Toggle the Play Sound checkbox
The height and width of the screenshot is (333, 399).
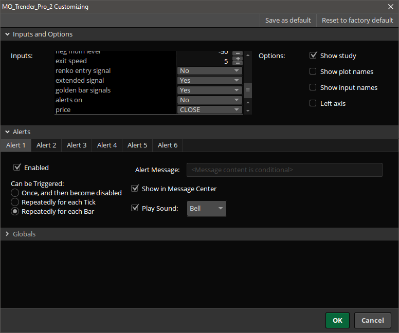pos(135,208)
